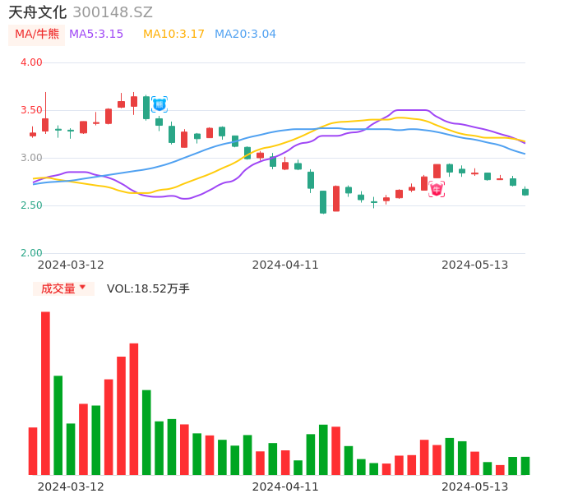This screenshot has height=498, width=564.
Task: Click the tallest red volume bar
Action: 45,393
